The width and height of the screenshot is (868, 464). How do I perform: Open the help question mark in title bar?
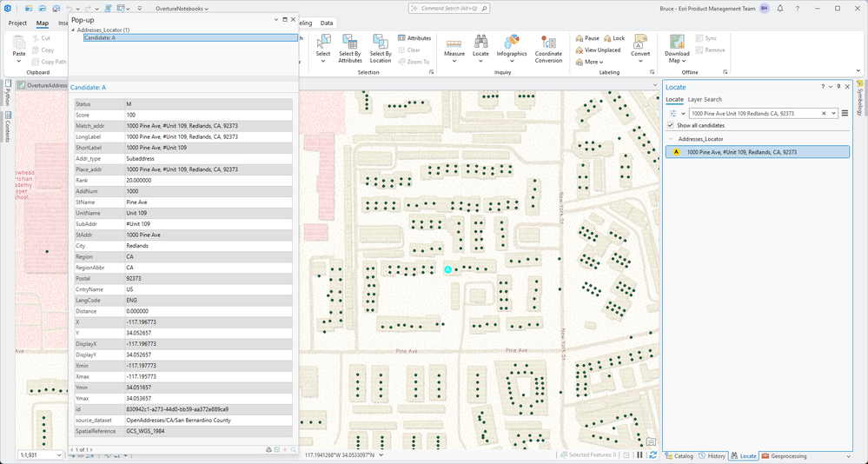[797, 9]
